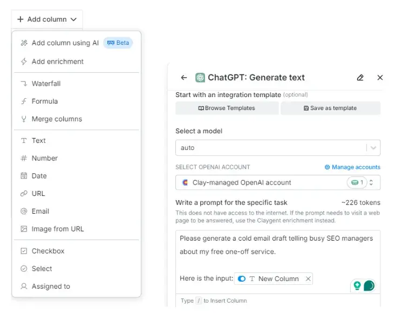
Task: Click the Browse Templates button
Action: tap(227, 108)
